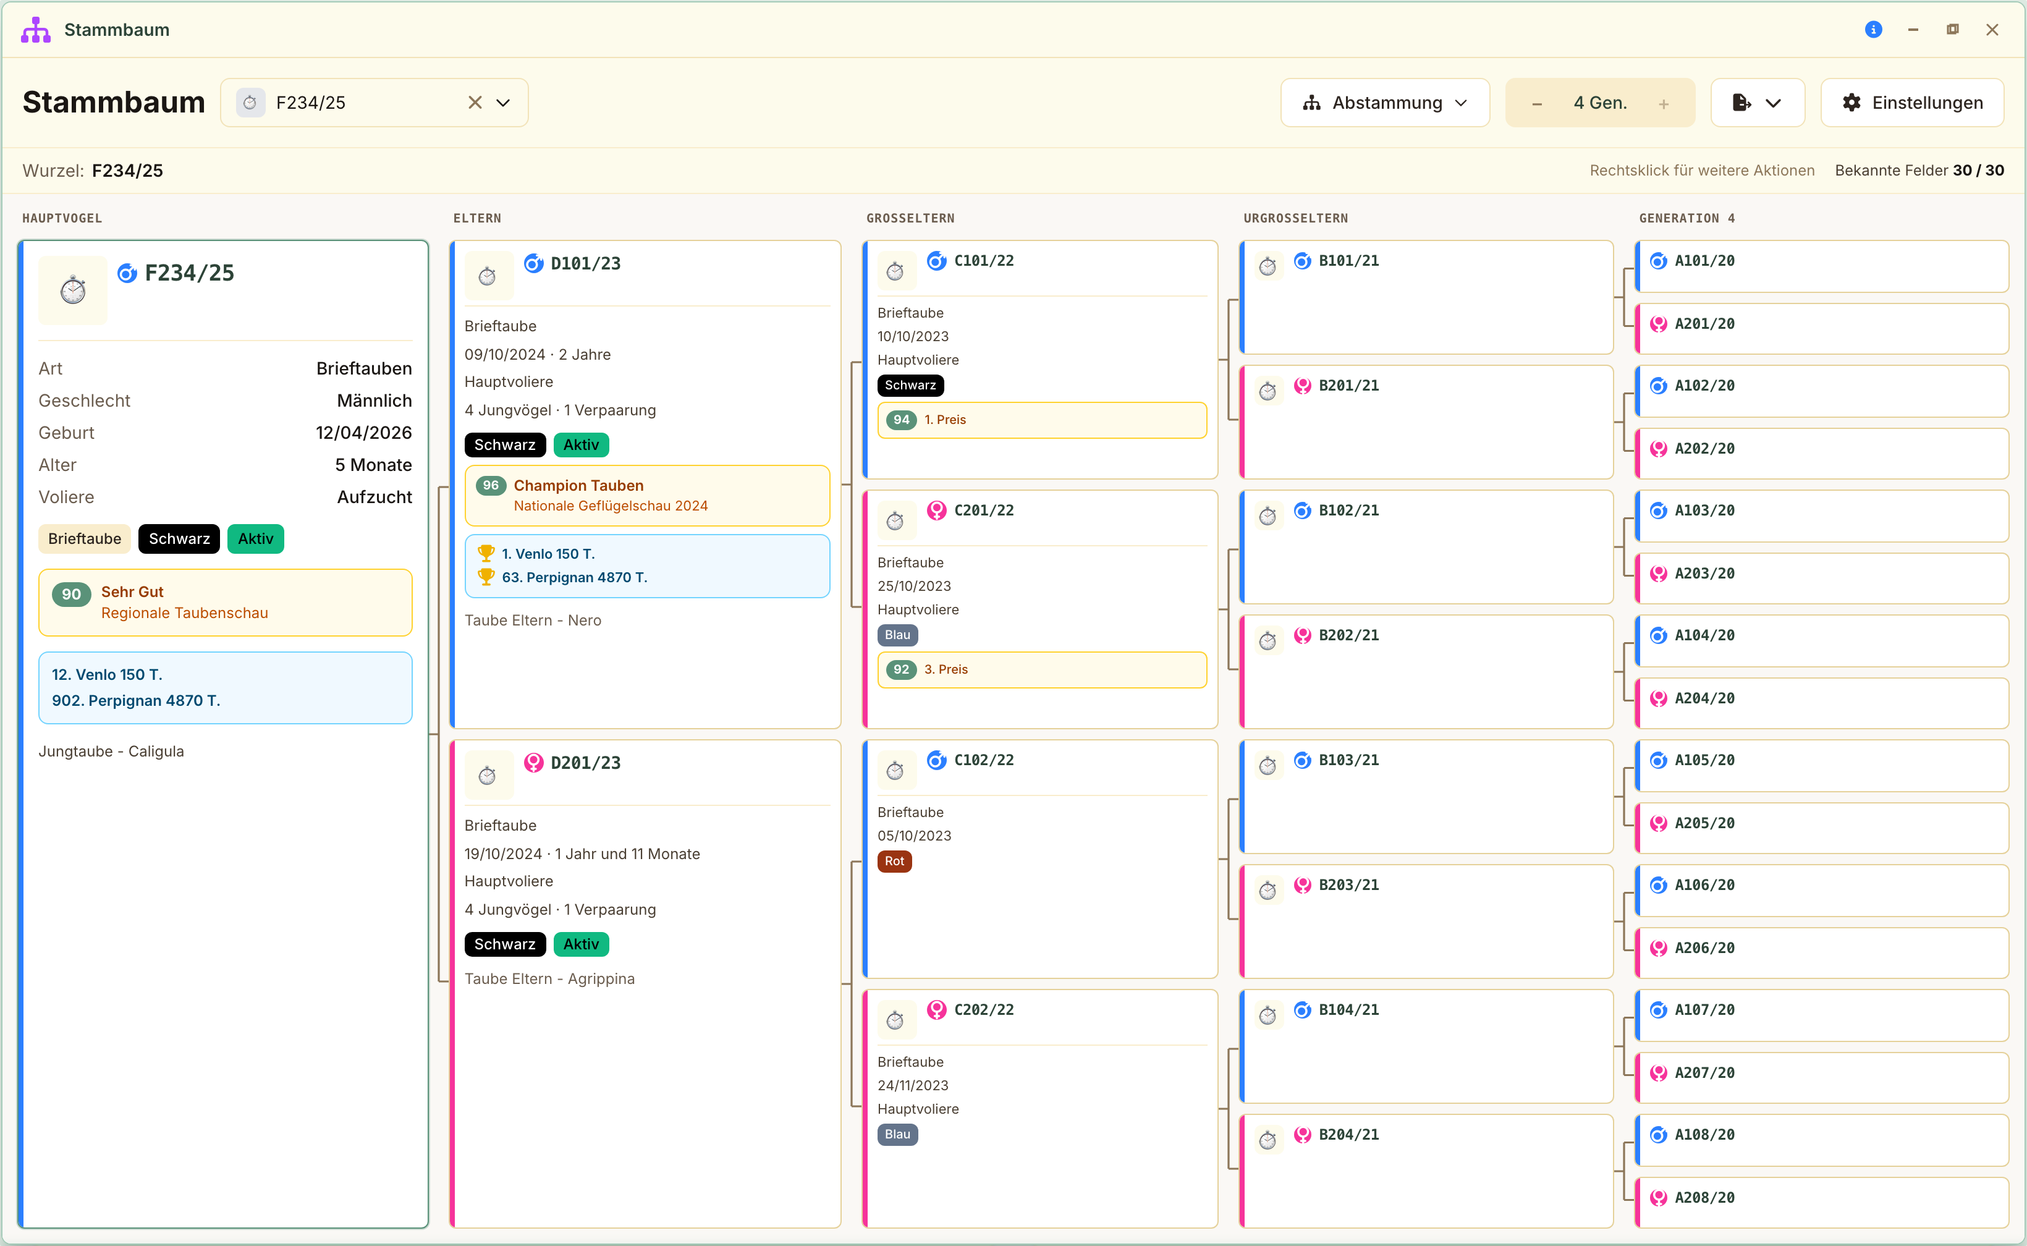
Task: Select generation 4 bird A101/20
Action: pos(1822,266)
